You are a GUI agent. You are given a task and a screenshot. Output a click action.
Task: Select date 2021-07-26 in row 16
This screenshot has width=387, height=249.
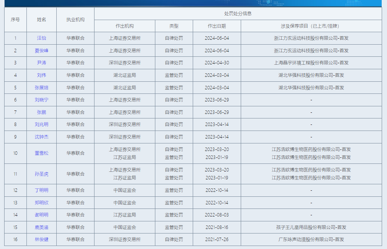tap(217, 240)
